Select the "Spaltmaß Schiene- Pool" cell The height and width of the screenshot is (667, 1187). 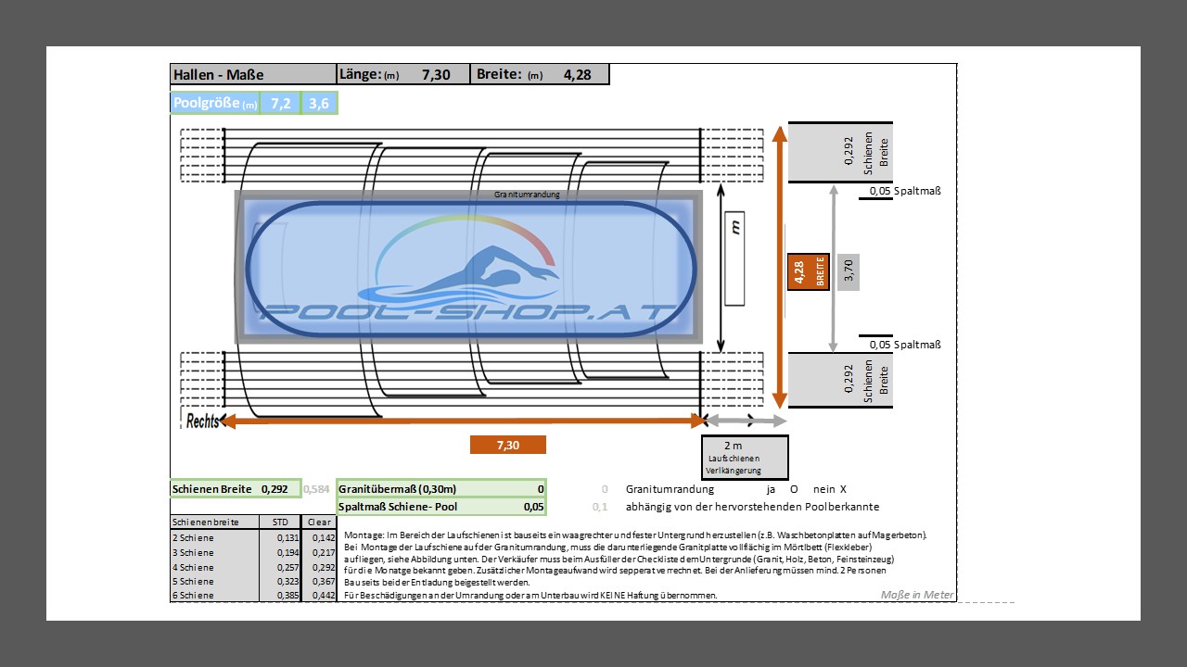tap(441, 507)
